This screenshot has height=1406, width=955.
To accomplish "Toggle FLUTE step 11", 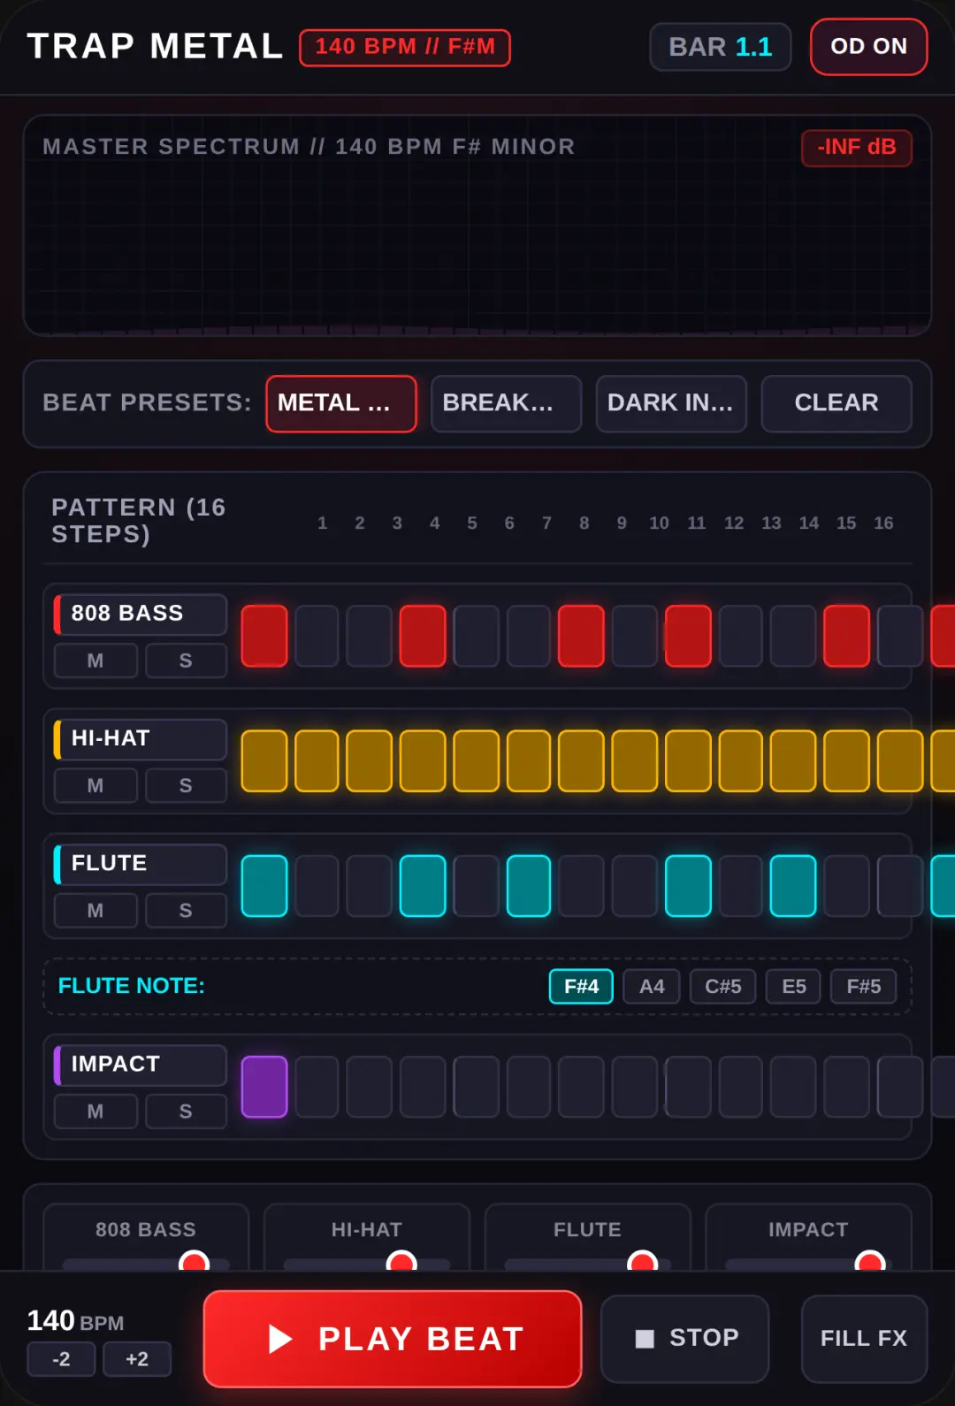I will pos(793,886).
